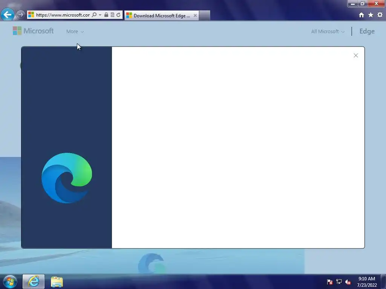Close the Edge download dialog
This screenshot has height=289, width=386.
(x=356, y=56)
